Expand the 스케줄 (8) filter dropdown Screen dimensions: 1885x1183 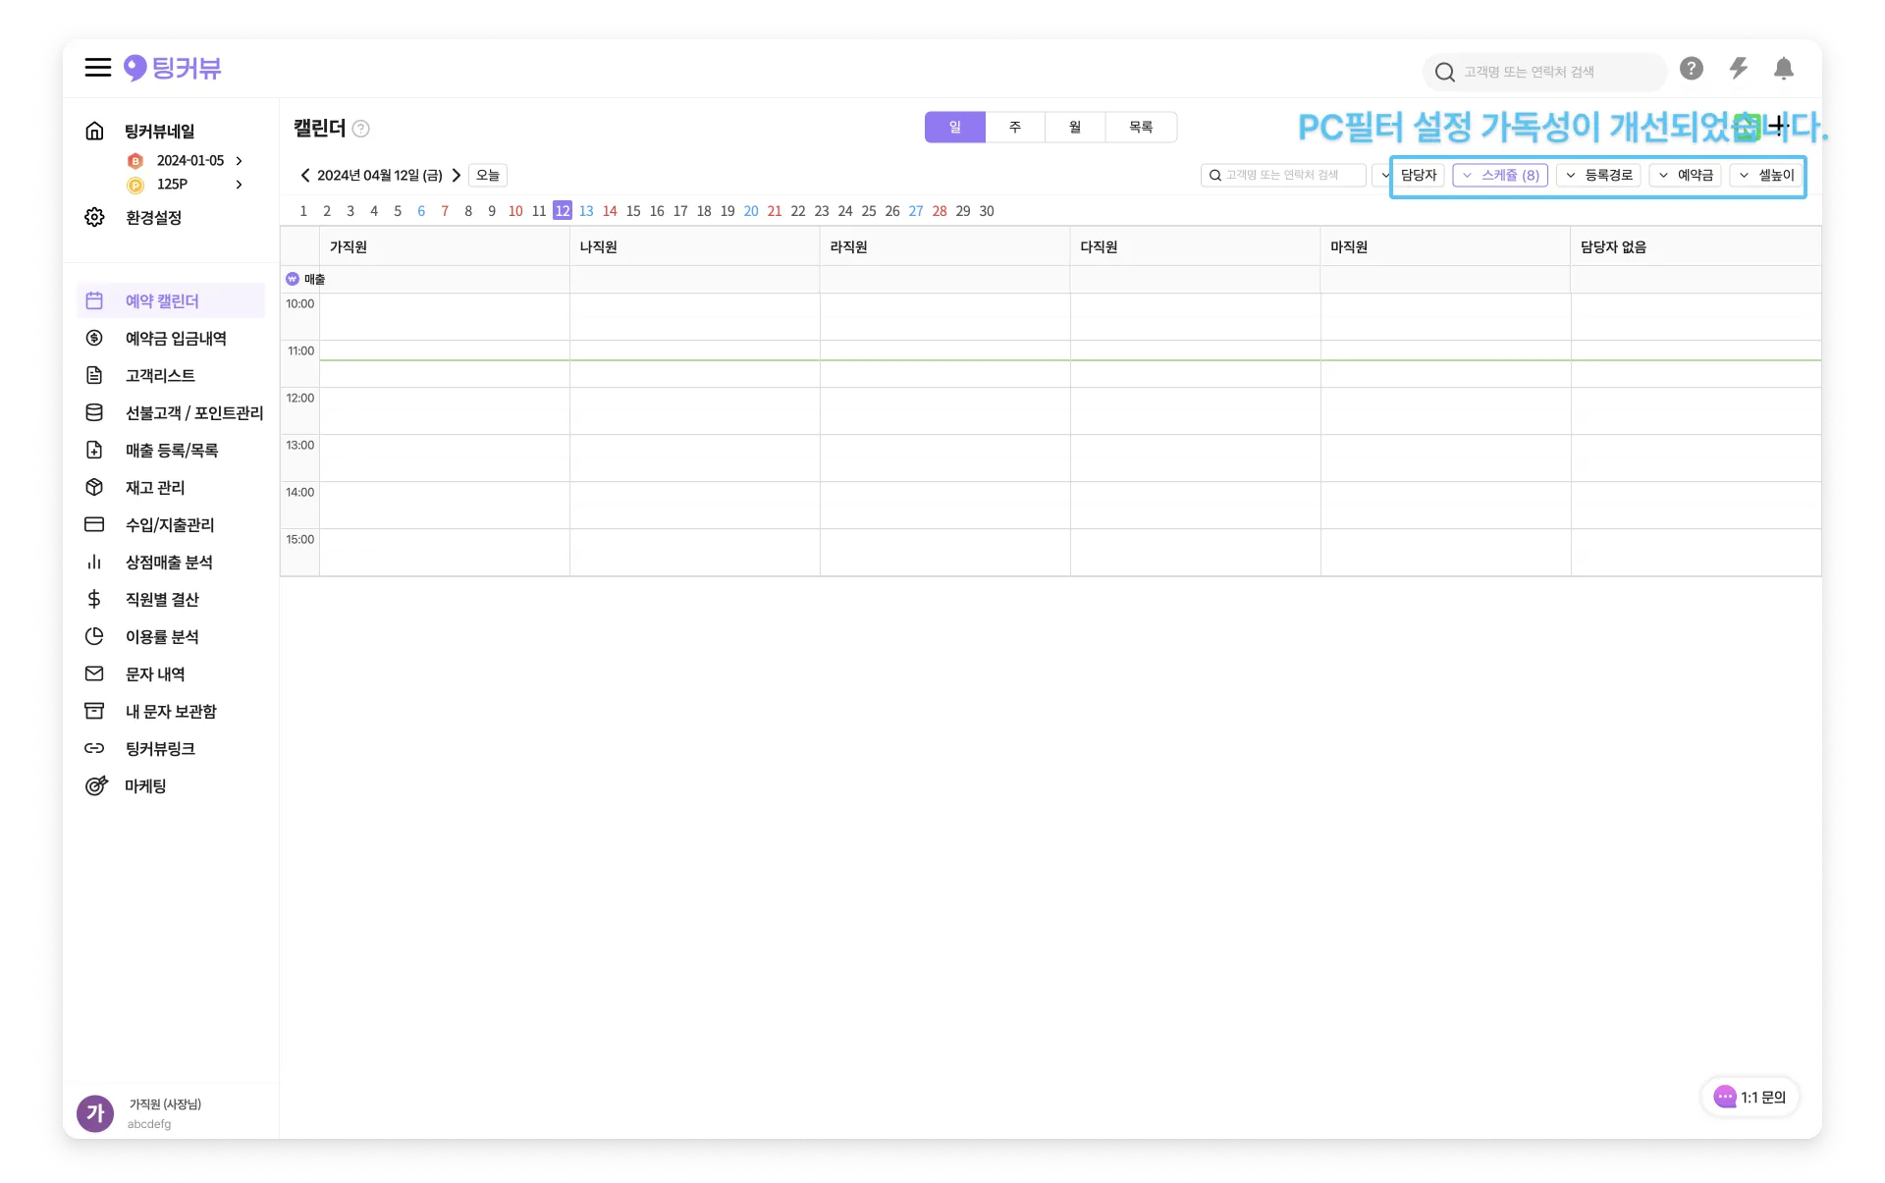[1500, 176]
